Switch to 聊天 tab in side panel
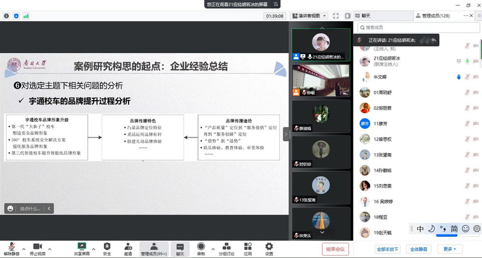Image resolution: width=482 pixels, height=258 pixels. click(x=378, y=16)
